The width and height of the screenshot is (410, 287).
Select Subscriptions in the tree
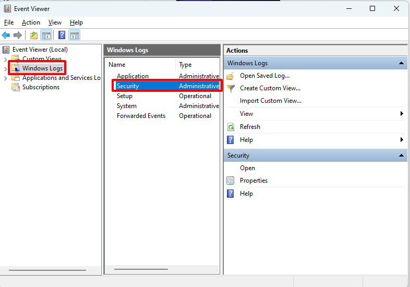tap(41, 87)
